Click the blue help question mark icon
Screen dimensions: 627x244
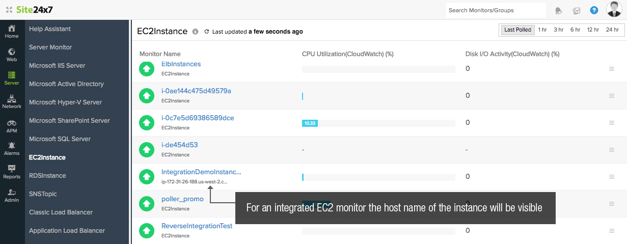tap(594, 10)
